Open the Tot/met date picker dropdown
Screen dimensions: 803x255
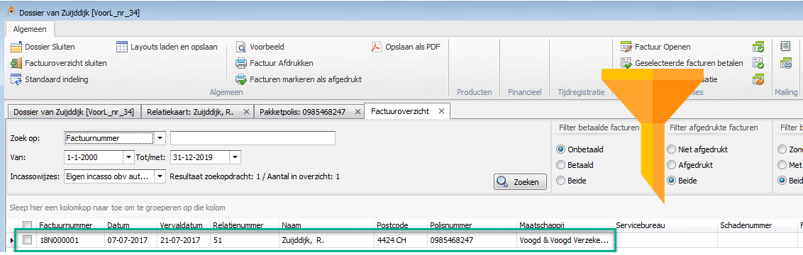(x=235, y=157)
